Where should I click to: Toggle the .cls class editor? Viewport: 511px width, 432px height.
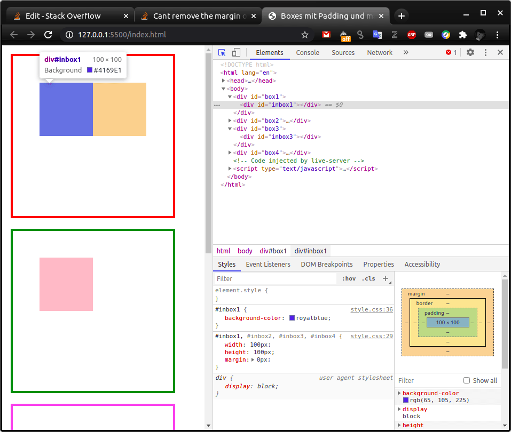pyautogui.click(x=368, y=278)
